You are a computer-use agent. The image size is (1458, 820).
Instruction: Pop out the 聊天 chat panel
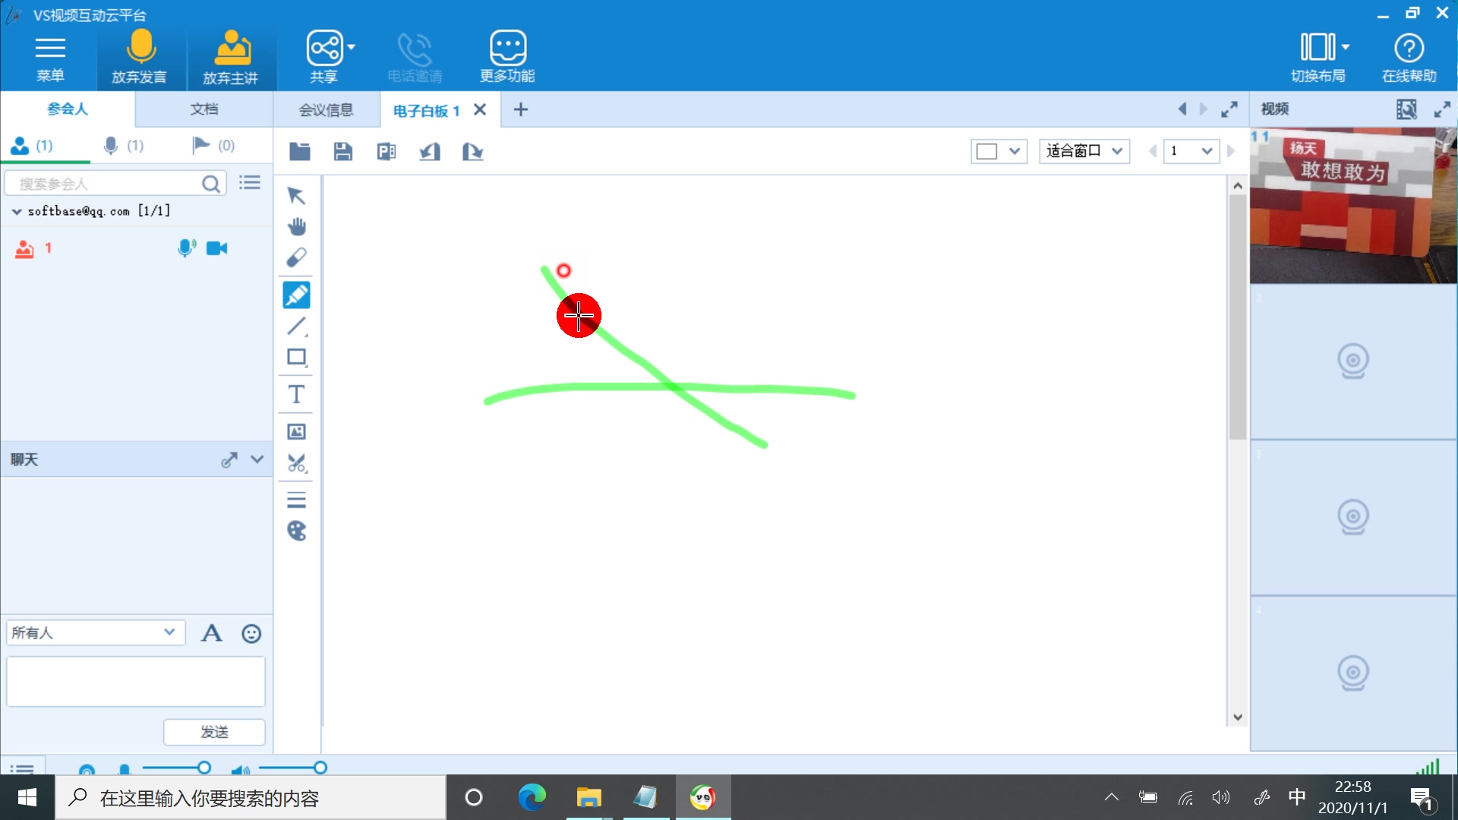tap(229, 460)
